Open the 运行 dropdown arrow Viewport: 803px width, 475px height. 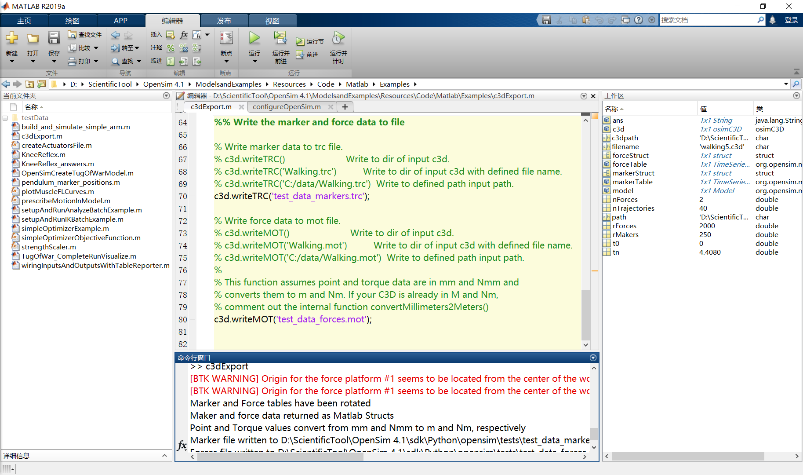(254, 62)
